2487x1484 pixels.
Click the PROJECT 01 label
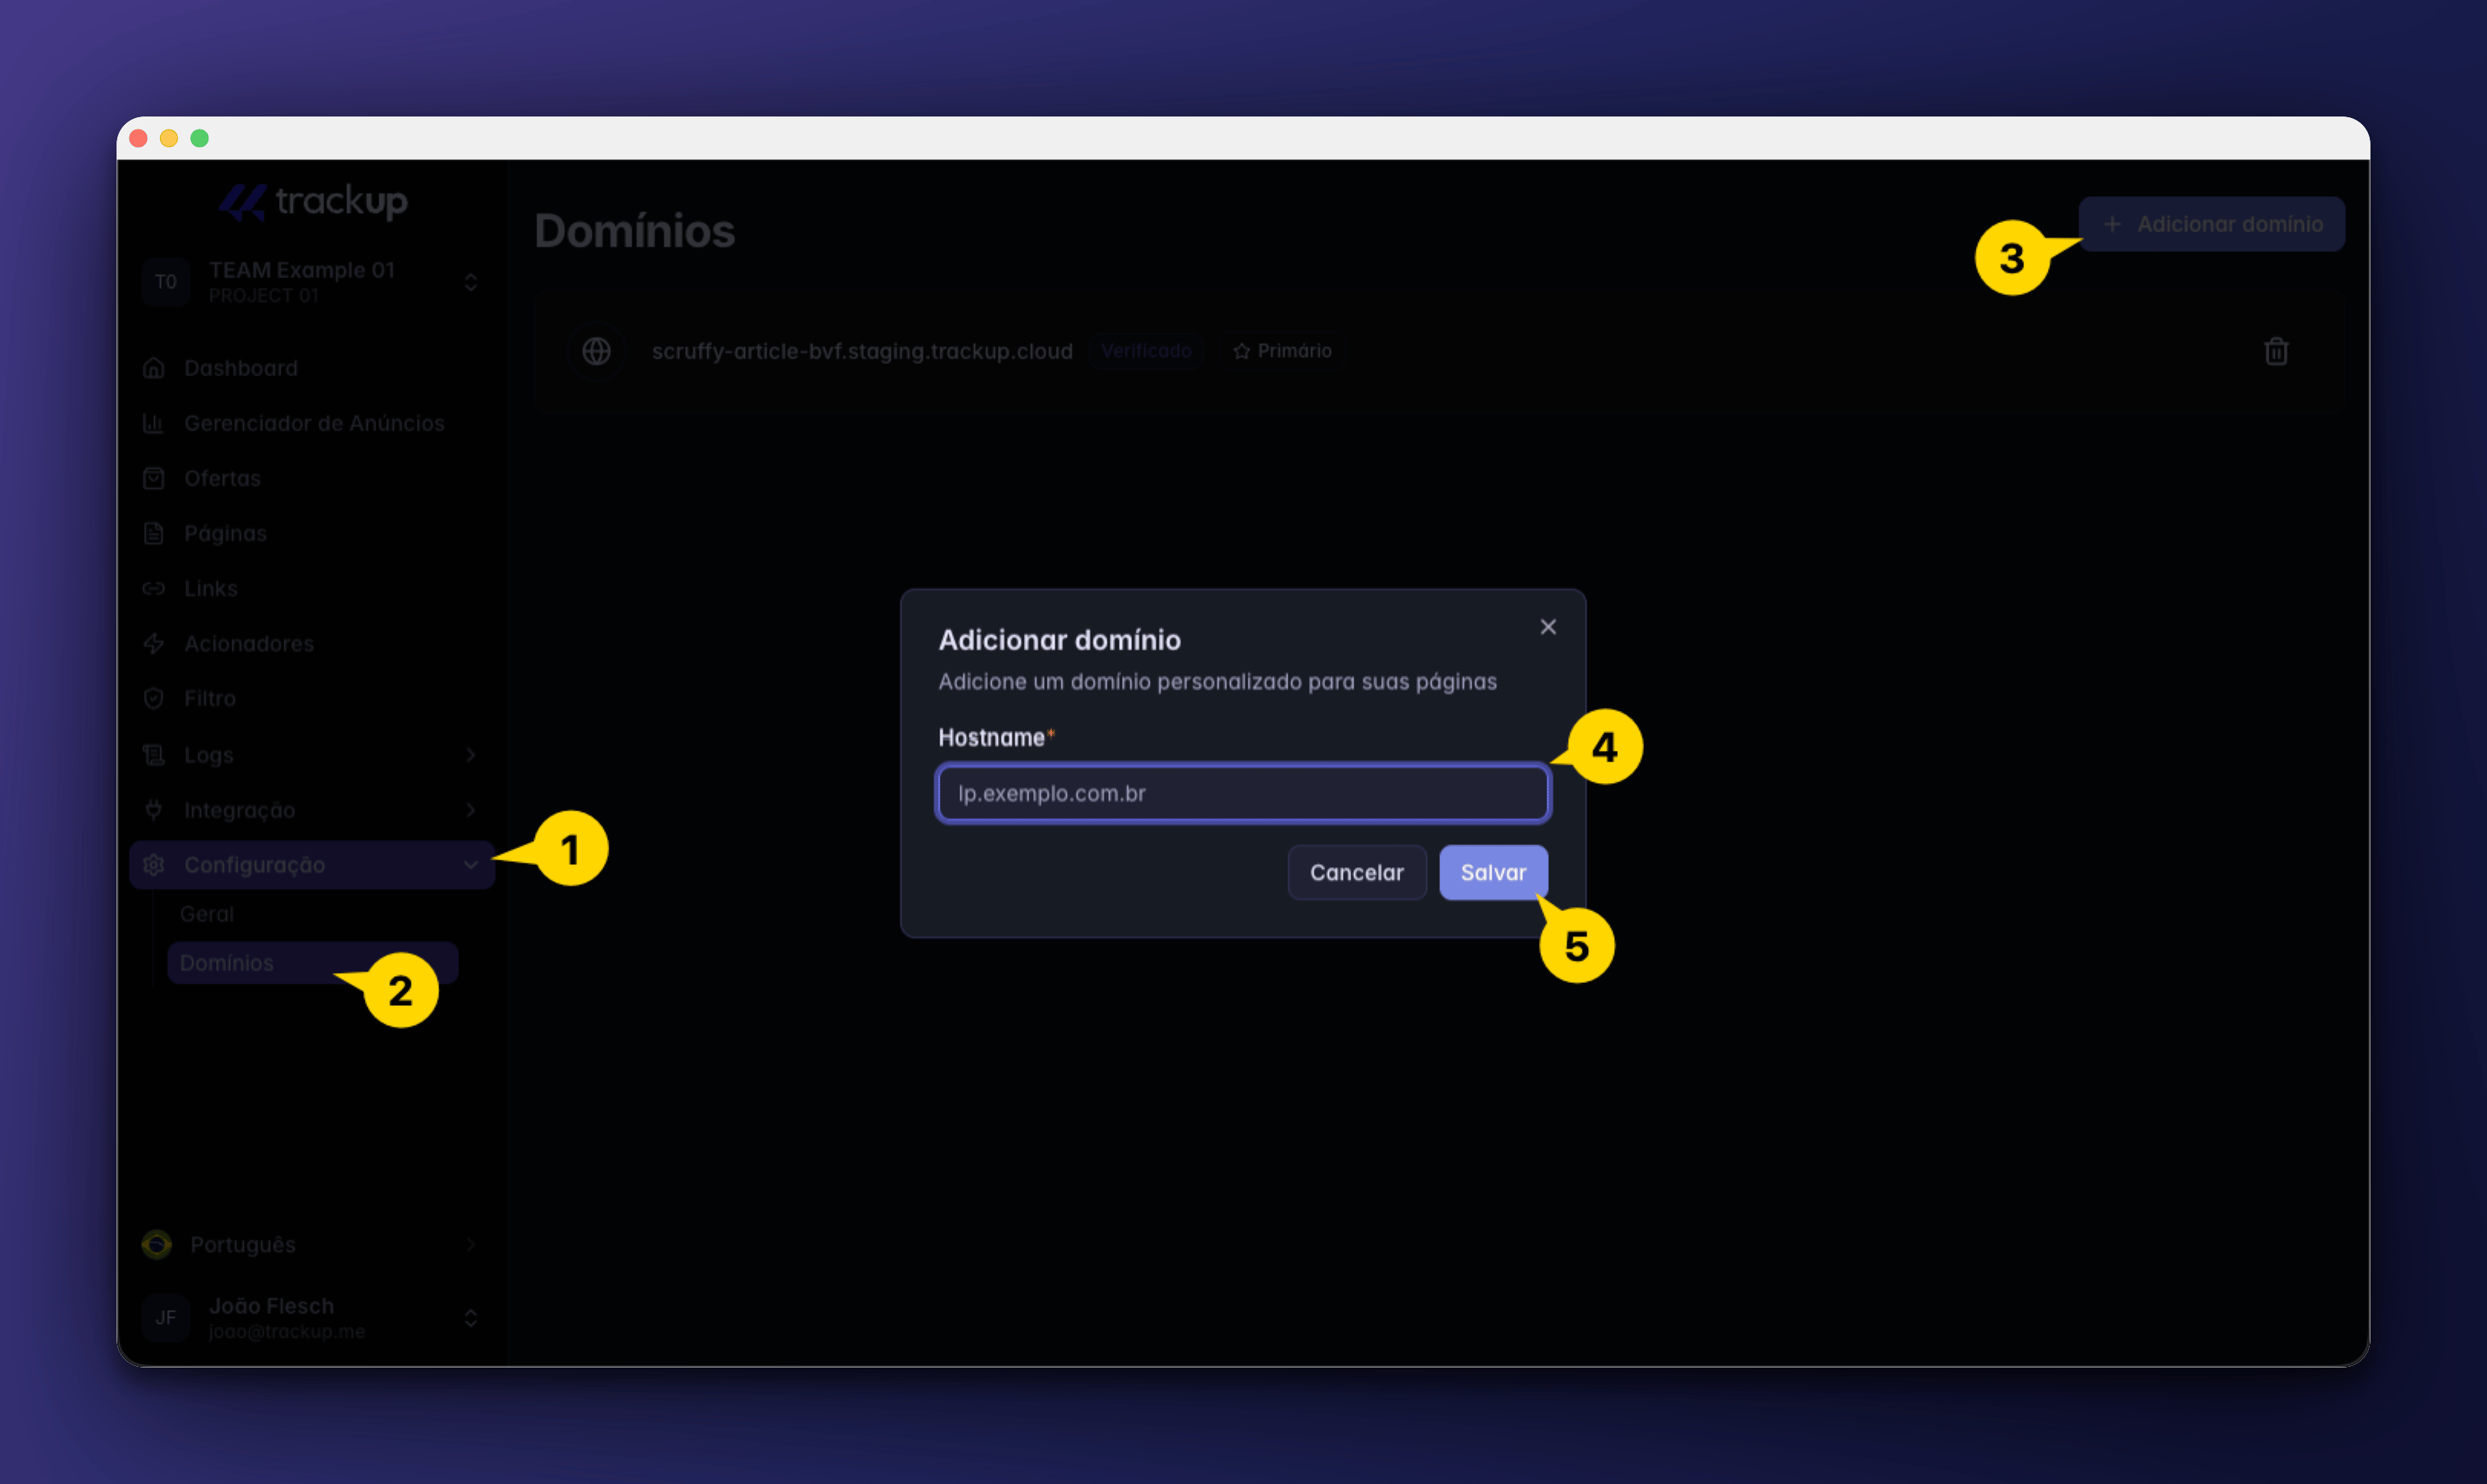[x=263, y=296]
